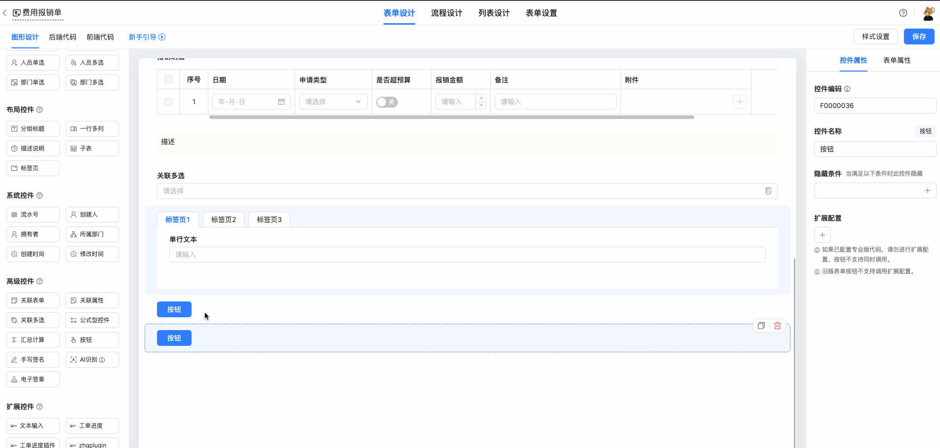Select the 标签页2 tab
The height and width of the screenshot is (448, 940).
click(x=224, y=220)
